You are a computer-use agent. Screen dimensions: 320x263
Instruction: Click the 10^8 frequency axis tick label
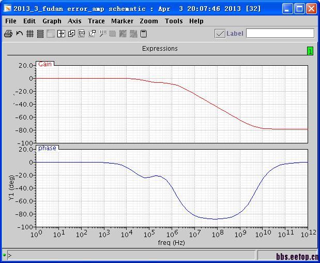[x=218, y=233]
